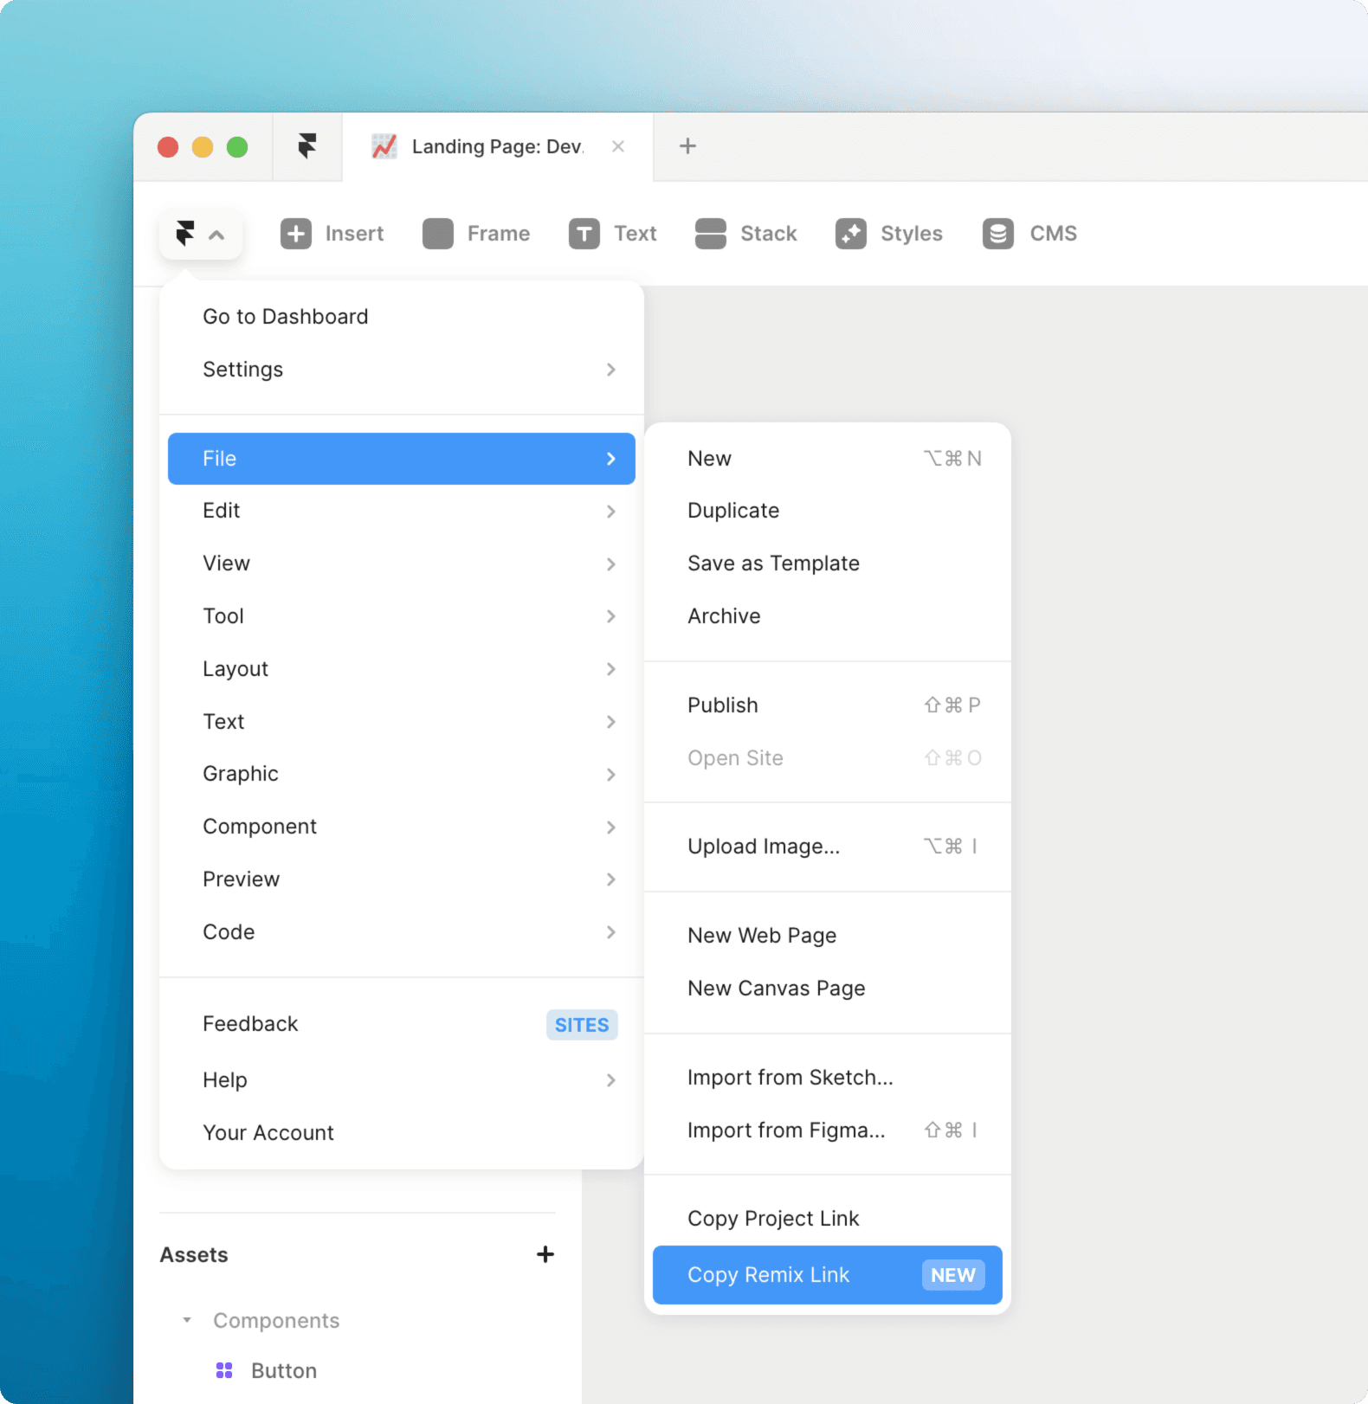Expand the Settings submenu
This screenshot has width=1368, height=1404.
point(402,370)
